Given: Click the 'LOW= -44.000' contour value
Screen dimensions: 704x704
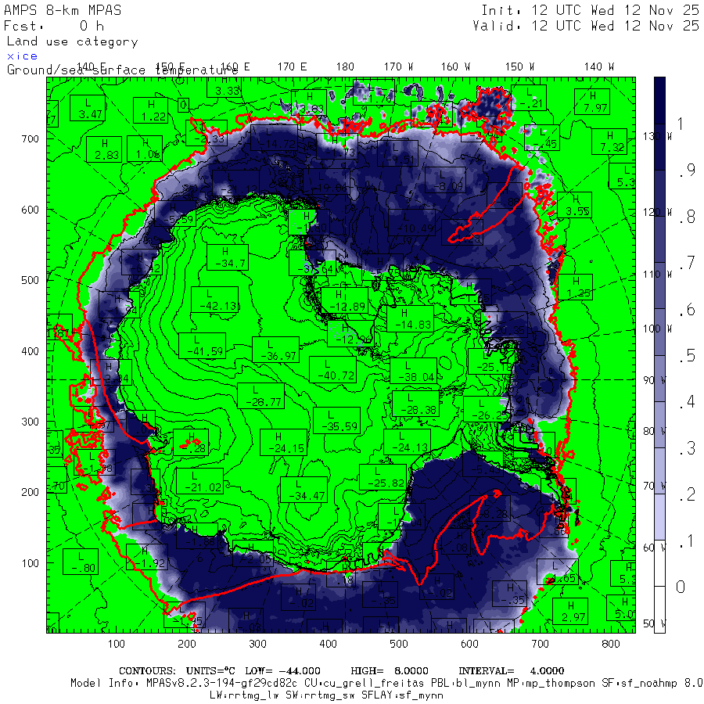Looking at the screenshot, I should (282, 671).
